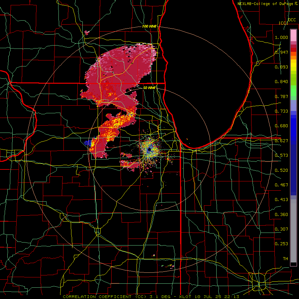Click the 0.627 scale value
The width and height of the screenshot is (299, 299).
point(281,141)
